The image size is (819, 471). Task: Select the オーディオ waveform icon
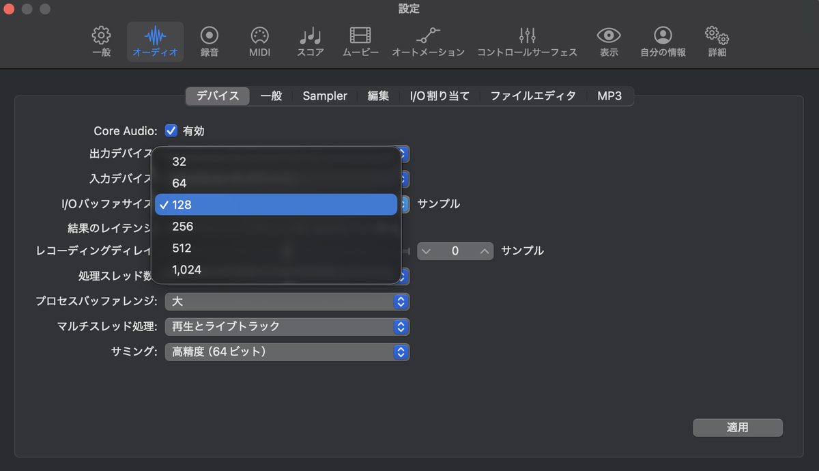tap(156, 42)
